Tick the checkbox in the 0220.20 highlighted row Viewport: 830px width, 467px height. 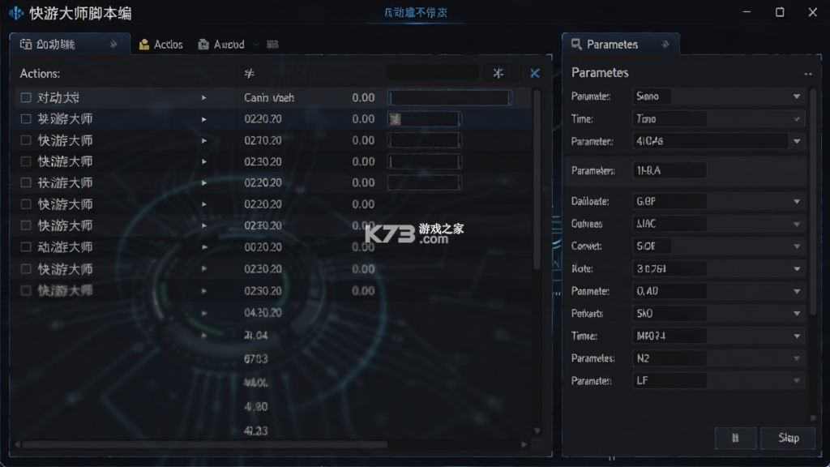coord(25,118)
